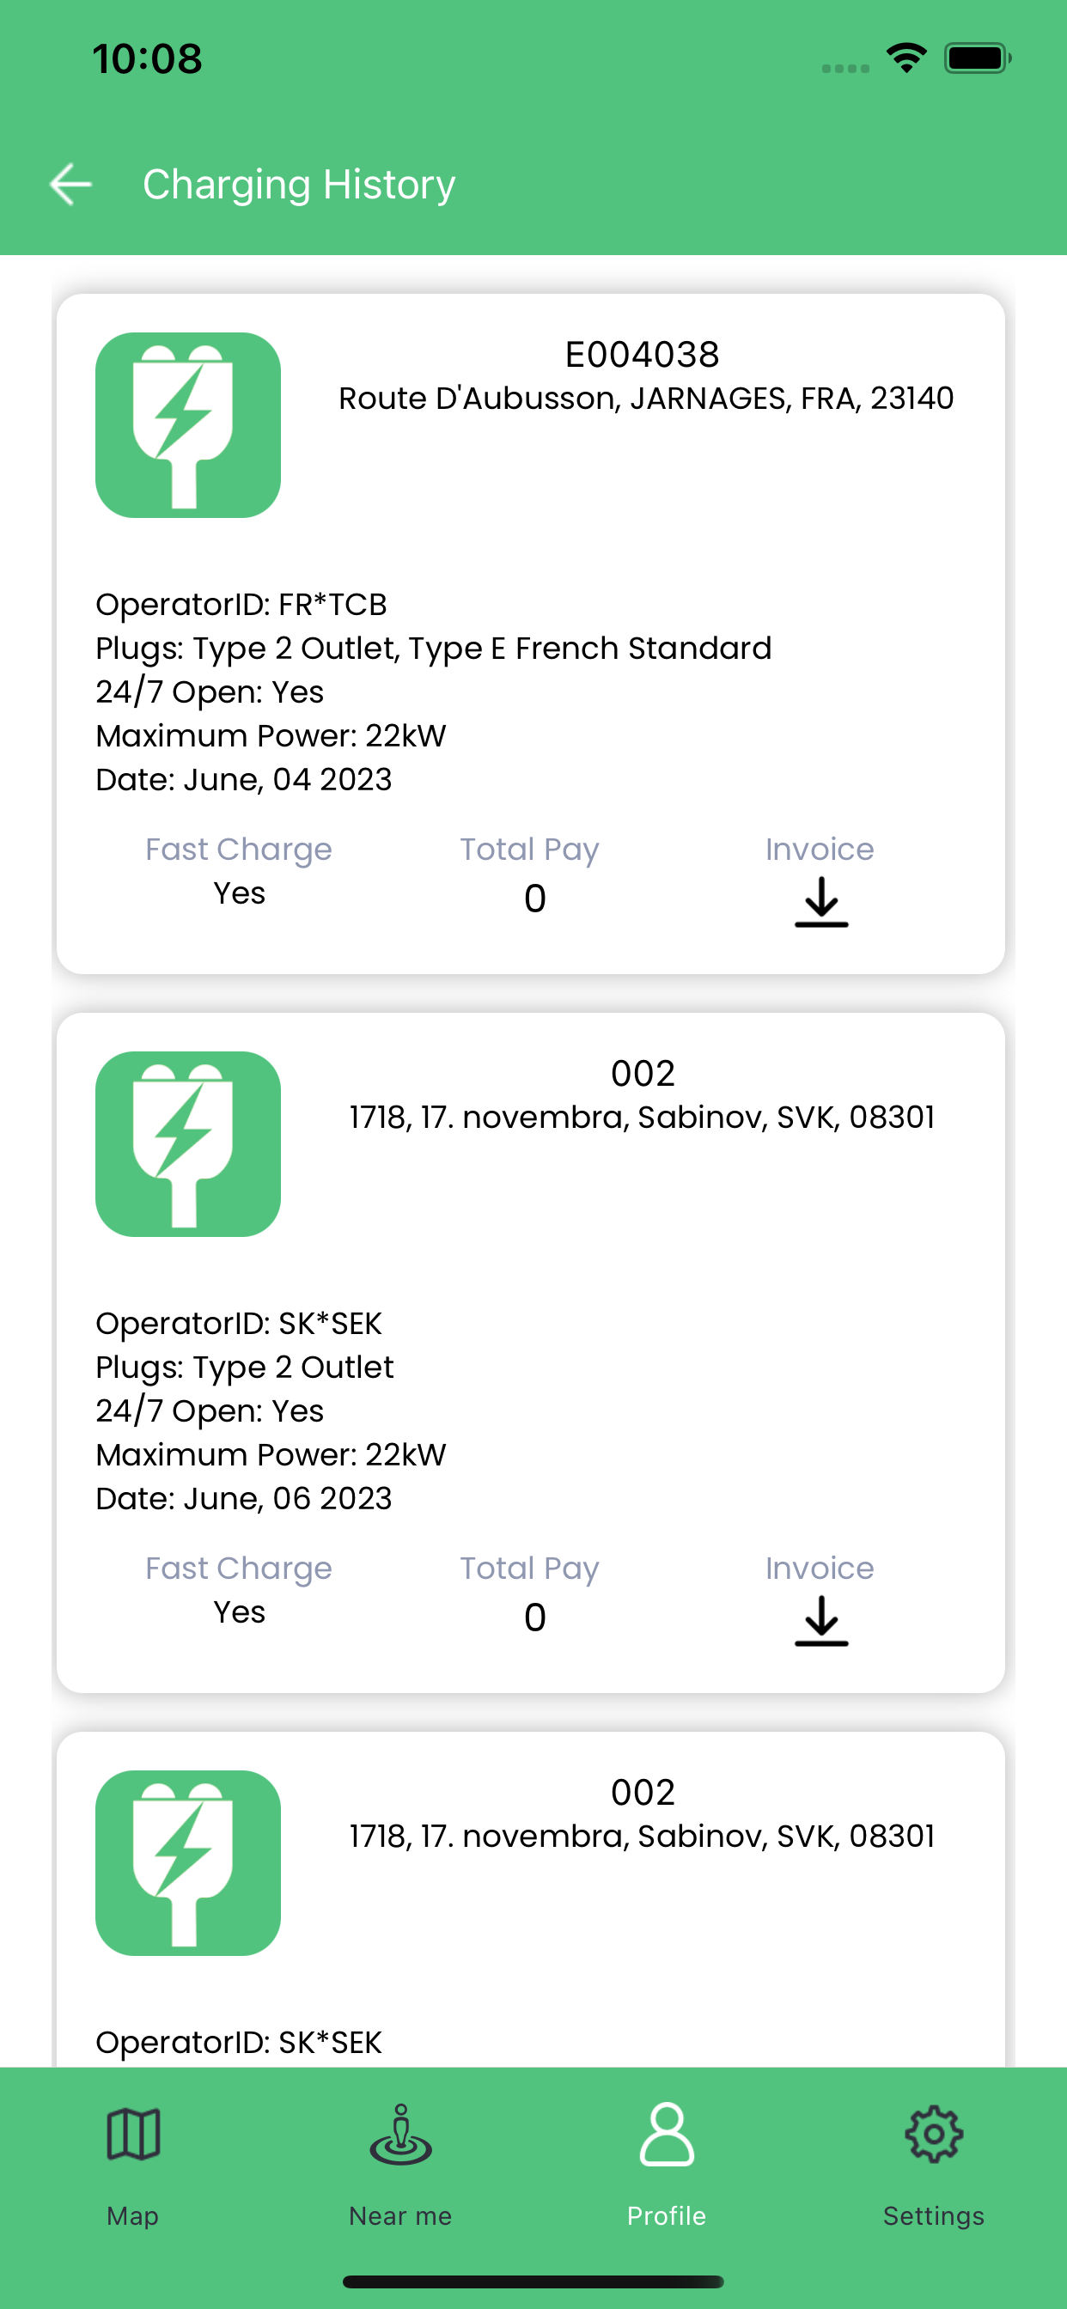This screenshot has height=2309, width=1067.
Task: Tap the Date: June, 04 2023 line
Action: (x=244, y=780)
